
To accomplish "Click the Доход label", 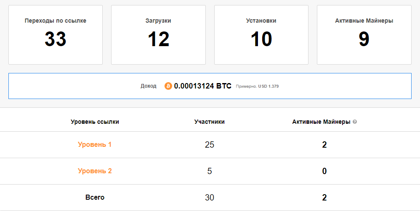I will [148, 86].
